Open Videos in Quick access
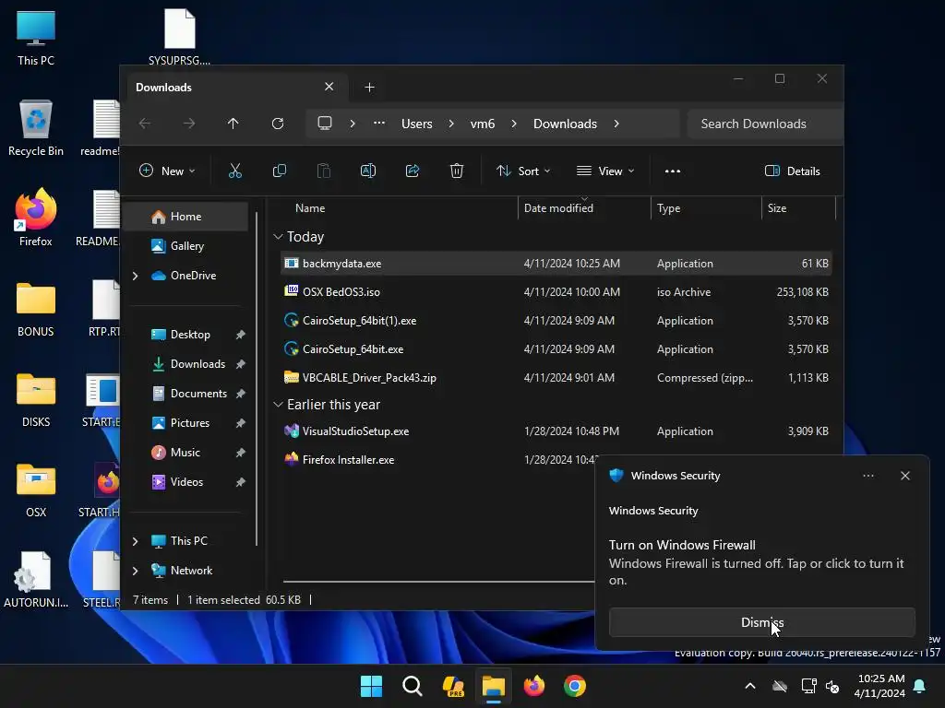Screen dimensions: 945x708 (x=186, y=481)
